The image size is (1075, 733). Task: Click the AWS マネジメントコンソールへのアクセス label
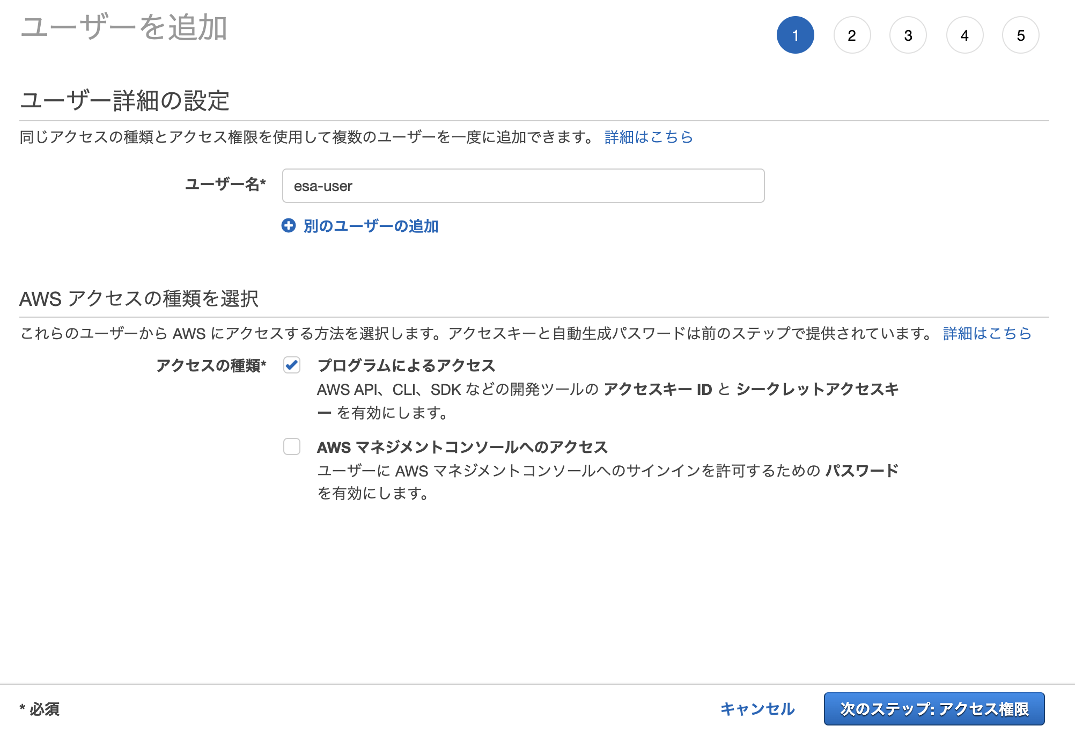coord(462,447)
